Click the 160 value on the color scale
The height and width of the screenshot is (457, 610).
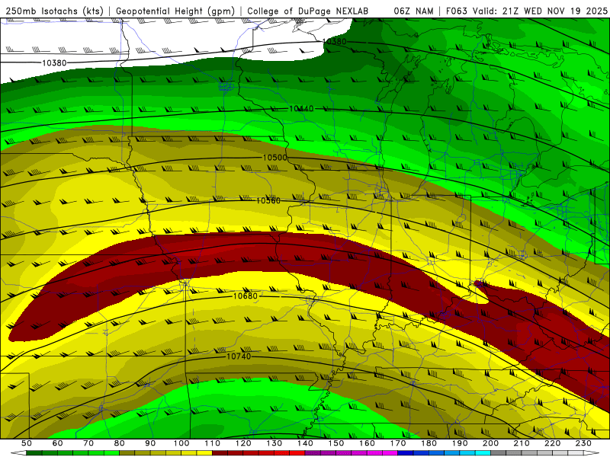pyautogui.click(x=368, y=443)
